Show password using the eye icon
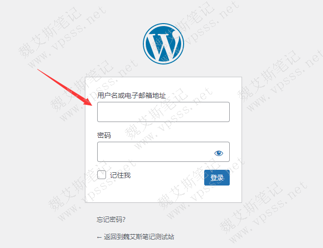 tap(218, 153)
